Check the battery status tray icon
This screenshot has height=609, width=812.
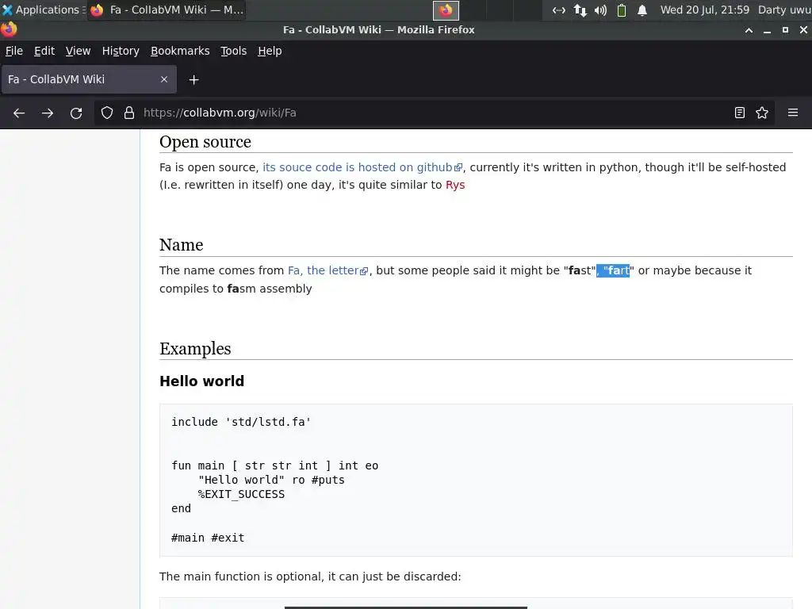622,10
